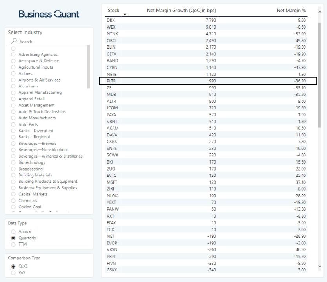Click the NET ticker cell
The image size is (327, 282).
111,236
